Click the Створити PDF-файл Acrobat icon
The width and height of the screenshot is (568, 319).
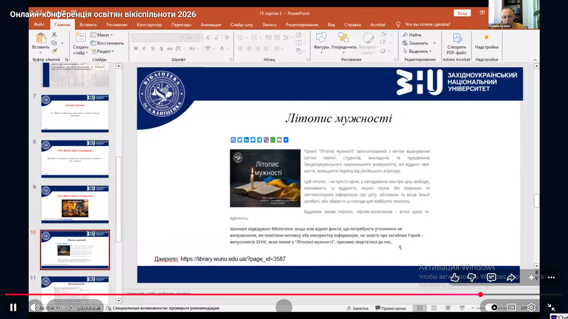pyautogui.click(x=457, y=43)
